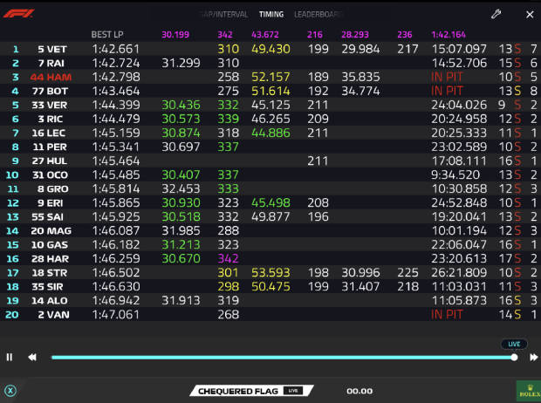
Task: Click Sirotkin's sector time 31.407
Action: pos(360,287)
